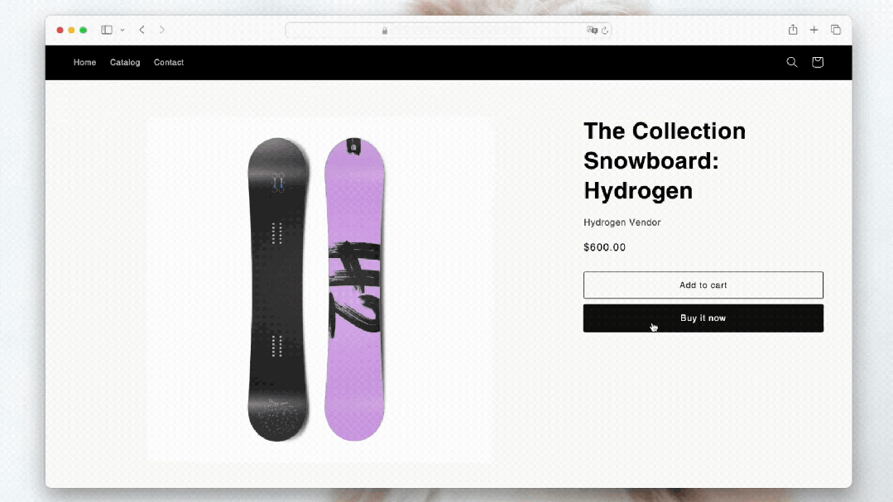Image resolution: width=893 pixels, height=502 pixels.
Task: Click the Share icon in toolbar
Action: coord(793,30)
